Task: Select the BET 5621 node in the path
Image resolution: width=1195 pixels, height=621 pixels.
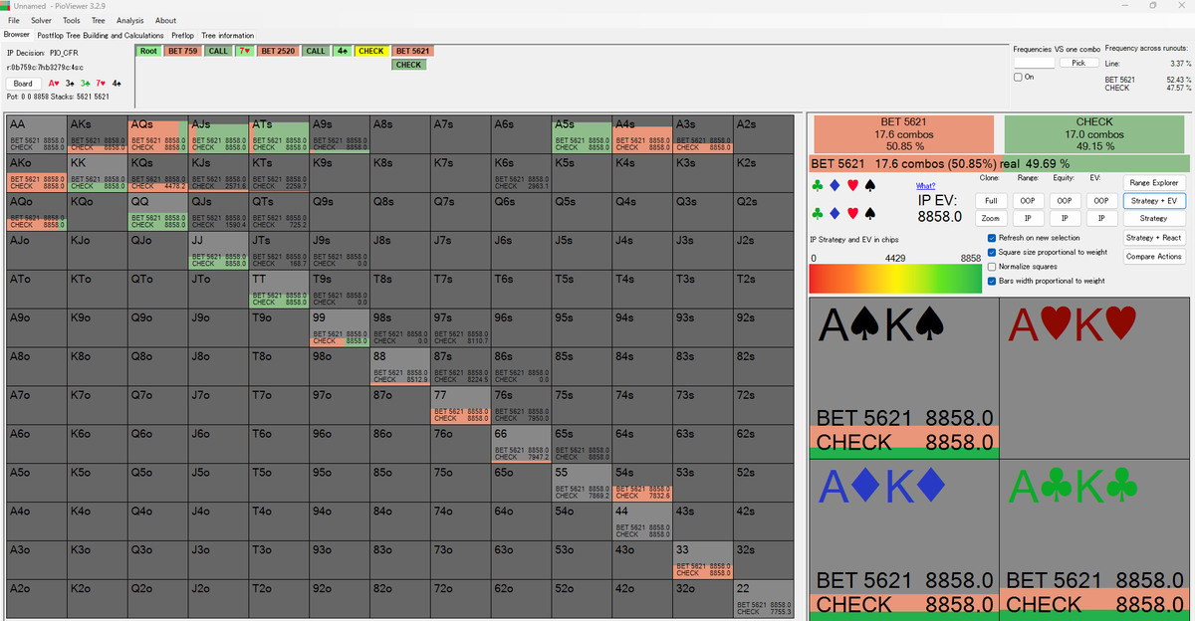Action: tap(412, 51)
